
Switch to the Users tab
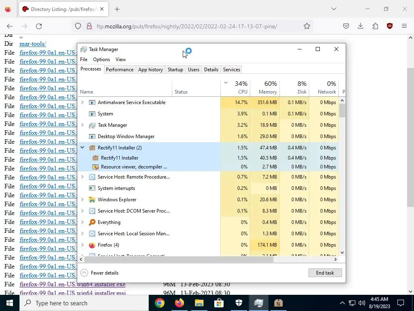point(194,70)
